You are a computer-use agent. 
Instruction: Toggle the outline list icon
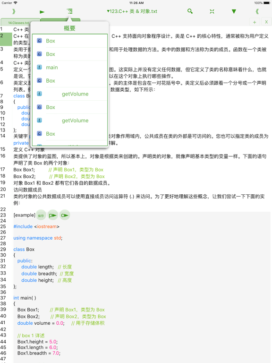tap(69, 11)
